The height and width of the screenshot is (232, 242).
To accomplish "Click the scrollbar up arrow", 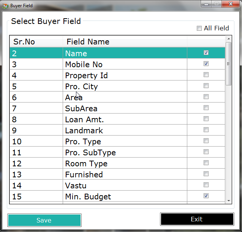I will pyautogui.click(x=228, y=39).
